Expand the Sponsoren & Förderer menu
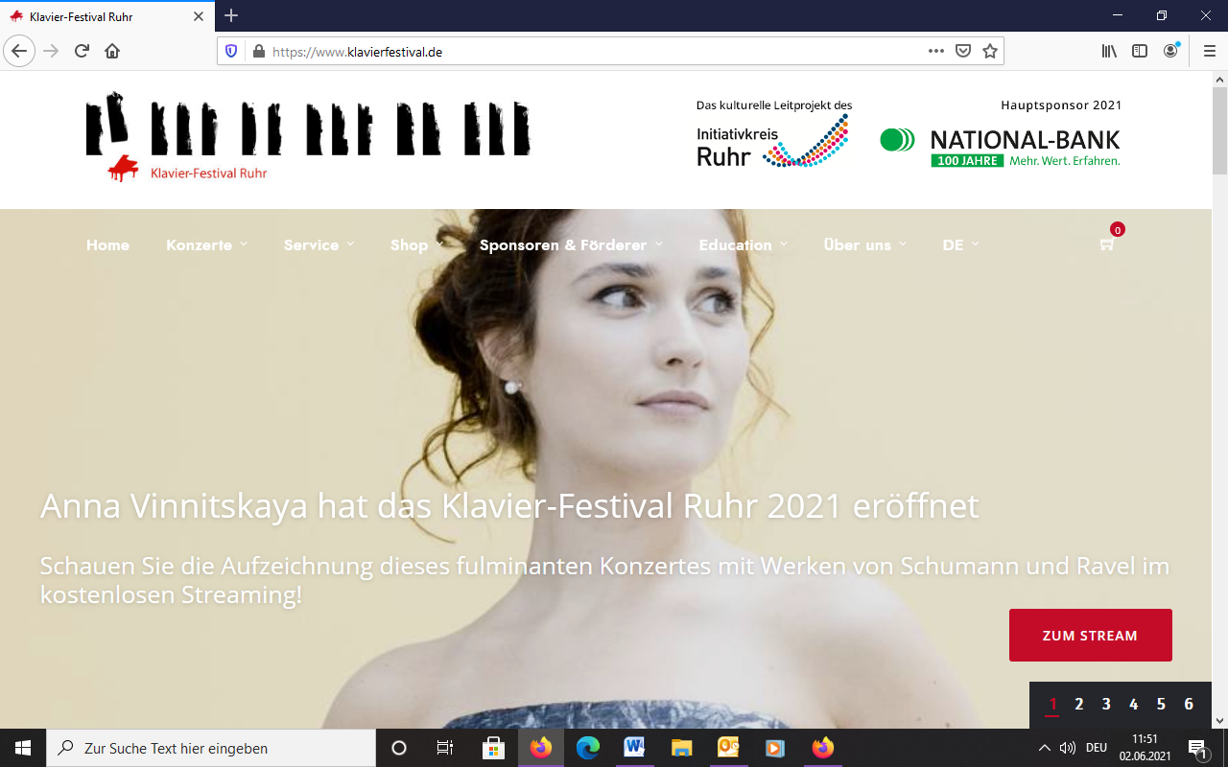 571,244
